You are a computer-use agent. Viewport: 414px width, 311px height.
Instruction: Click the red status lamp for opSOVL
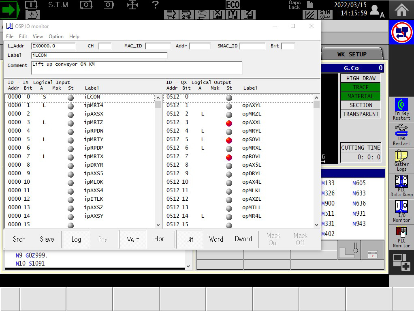coord(229,140)
